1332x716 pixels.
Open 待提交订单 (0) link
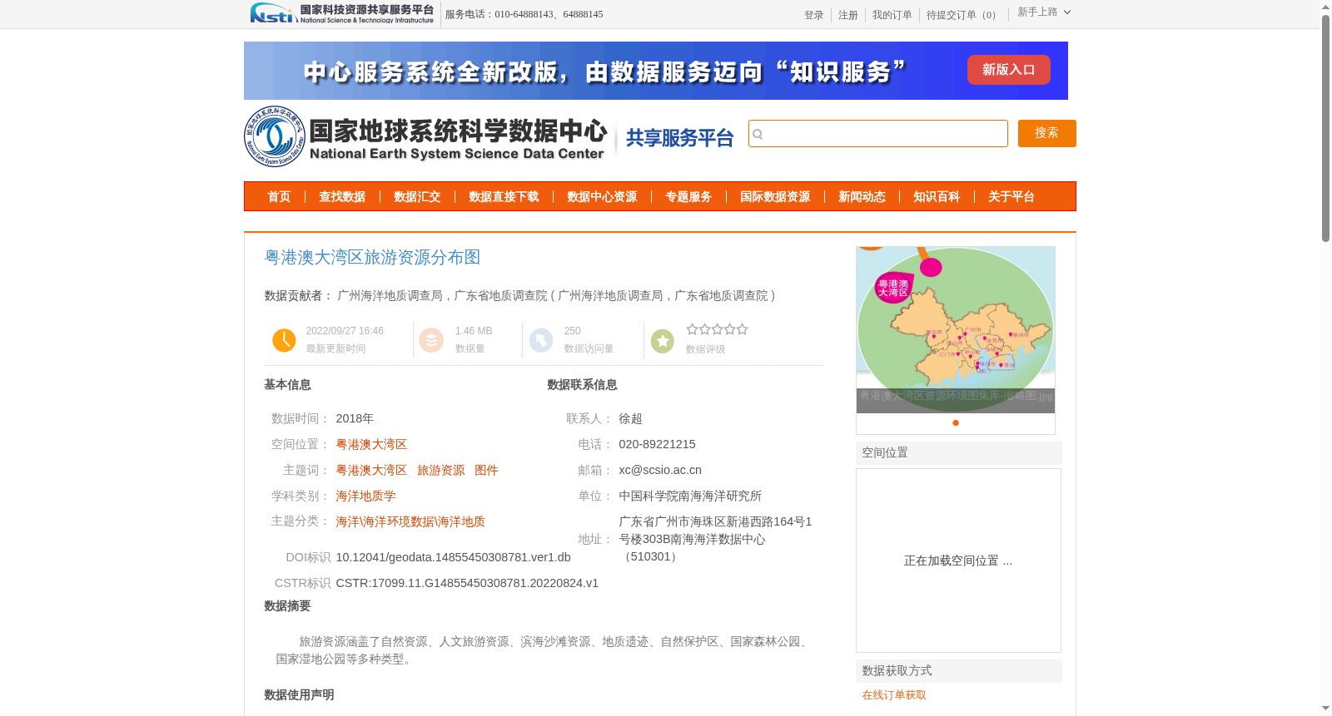click(963, 15)
